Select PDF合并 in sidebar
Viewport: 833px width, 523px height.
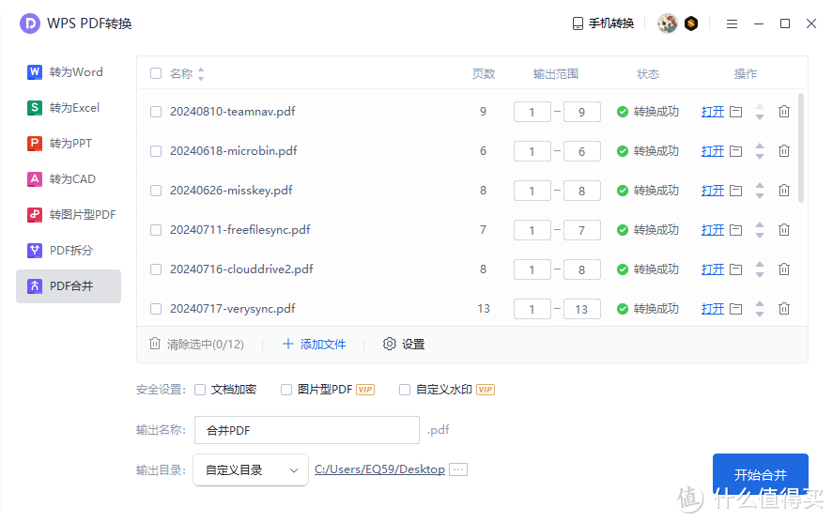pyautogui.click(x=69, y=286)
